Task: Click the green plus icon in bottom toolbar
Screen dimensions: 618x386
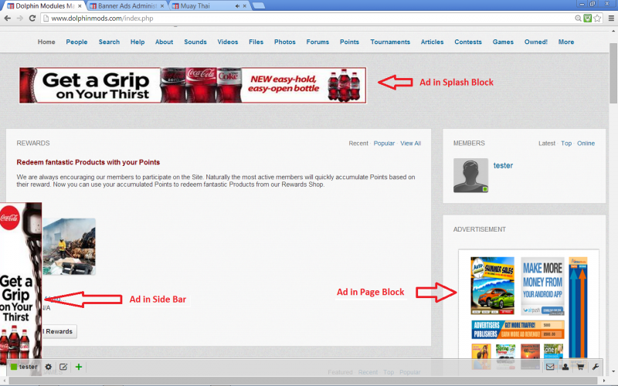Action: 79,367
